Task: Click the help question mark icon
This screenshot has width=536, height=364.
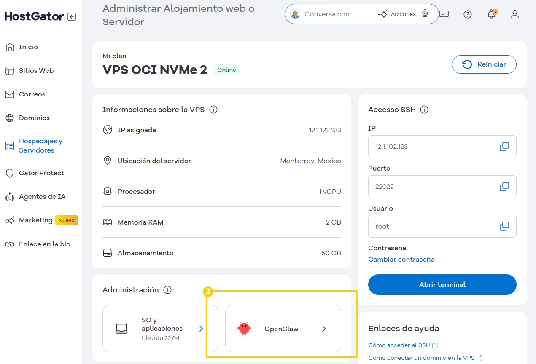Action: pos(467,14)
